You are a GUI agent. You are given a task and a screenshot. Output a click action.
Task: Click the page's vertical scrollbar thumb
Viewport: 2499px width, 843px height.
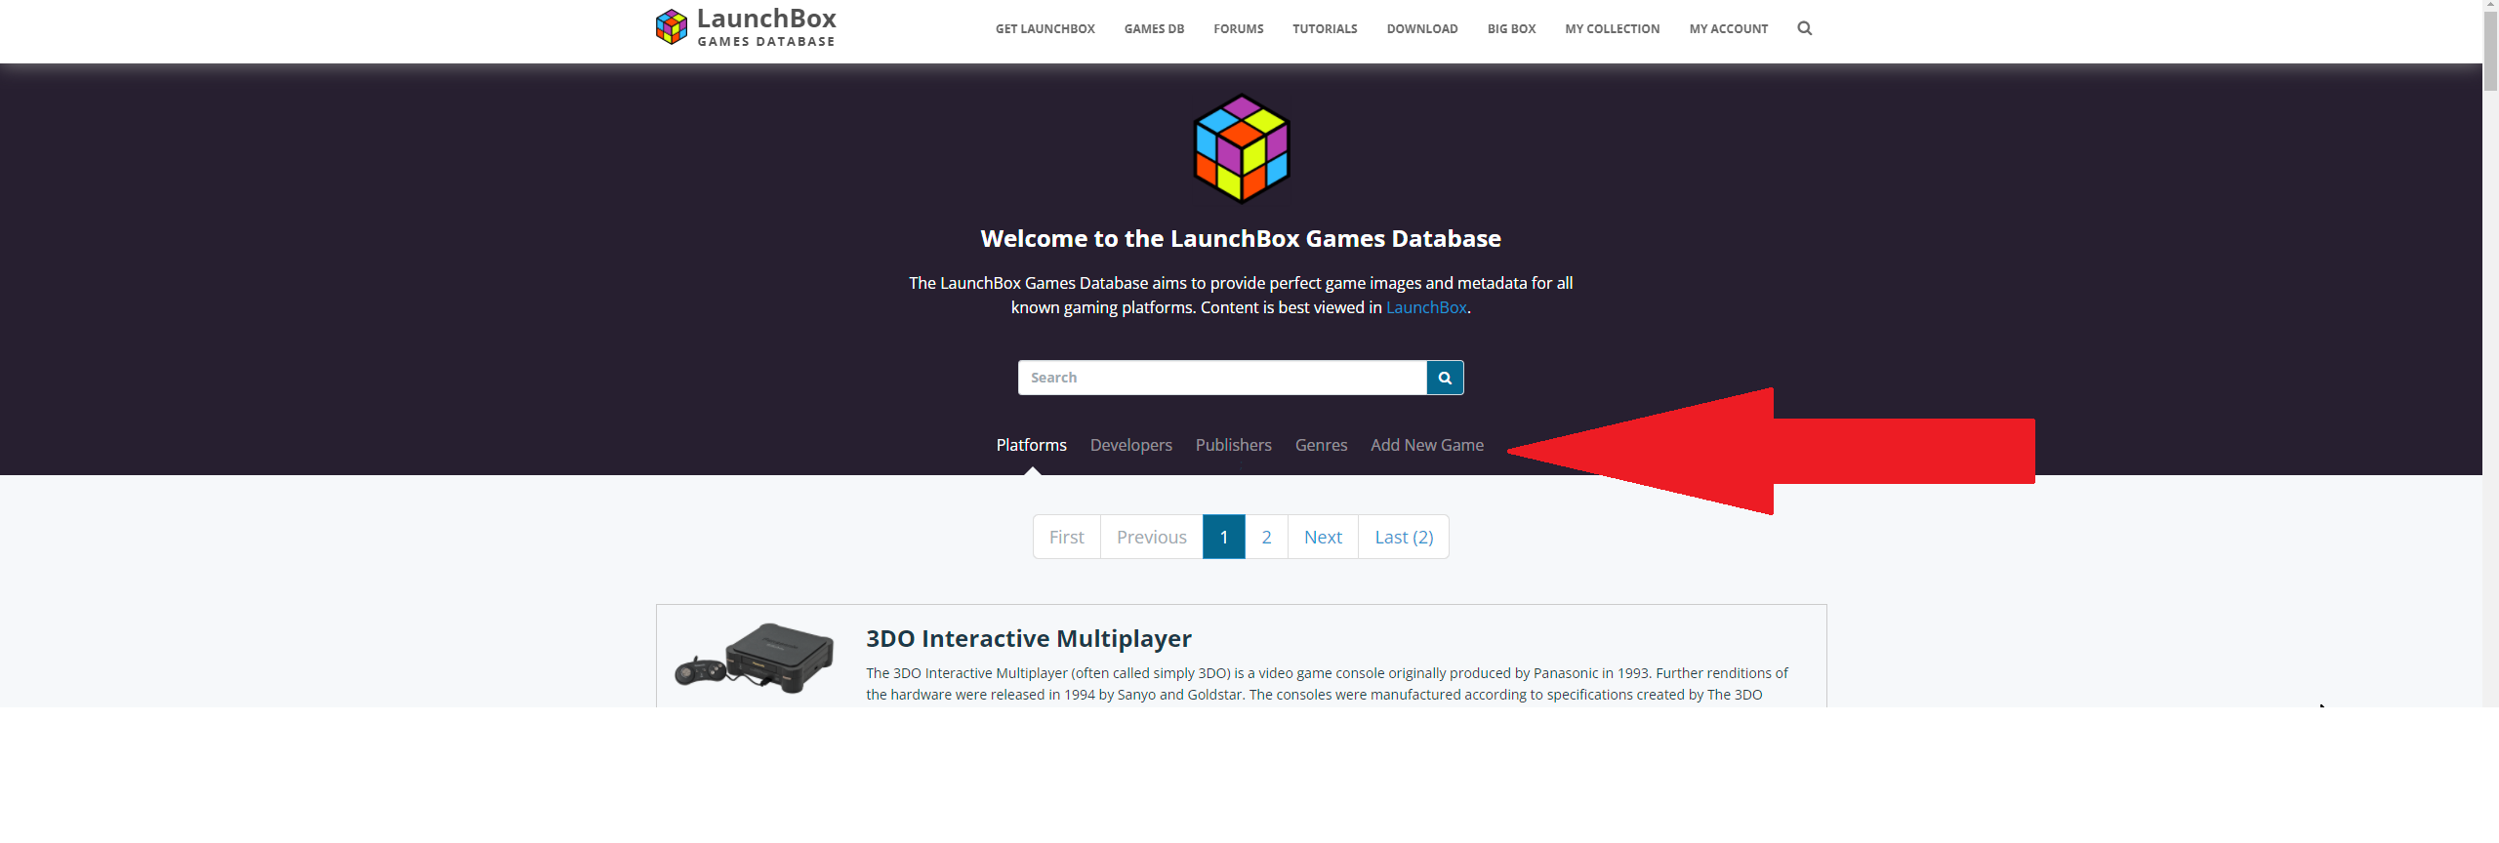point(2490,51)
